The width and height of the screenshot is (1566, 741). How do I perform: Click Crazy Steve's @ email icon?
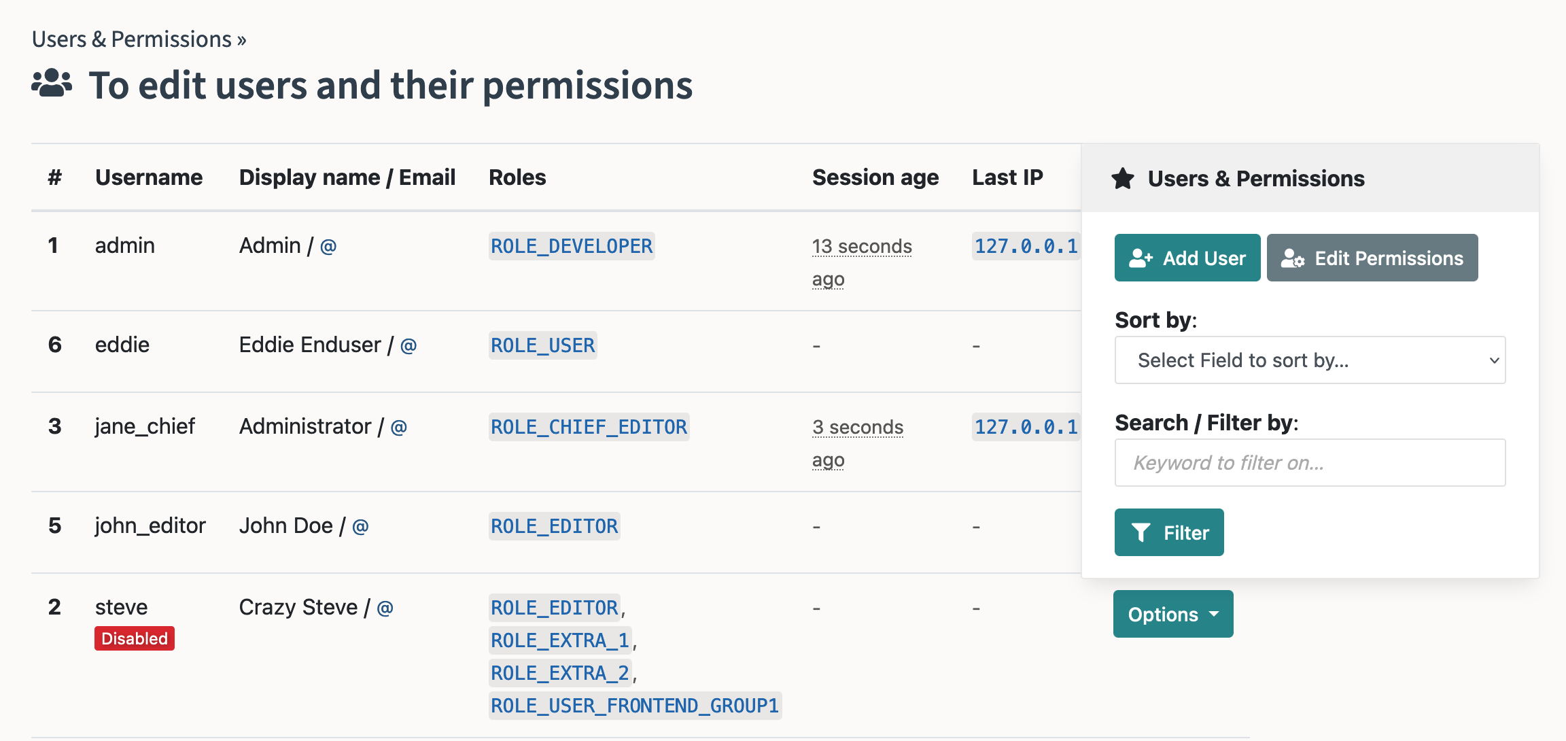385,608
